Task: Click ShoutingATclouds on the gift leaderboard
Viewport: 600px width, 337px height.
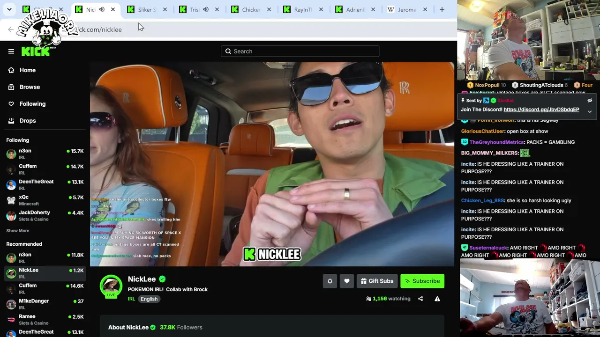Action: click(x=541, y=85)
